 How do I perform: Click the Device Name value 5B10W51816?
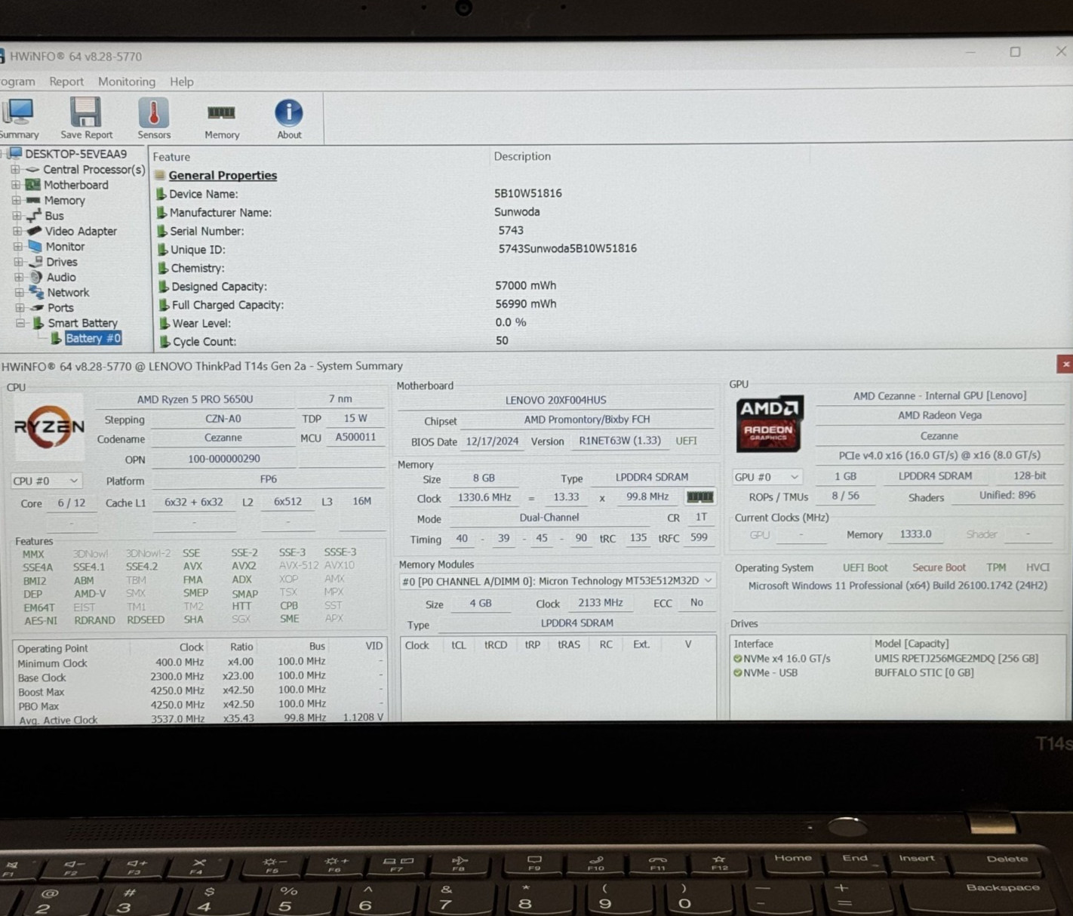(x=528, y=193)
